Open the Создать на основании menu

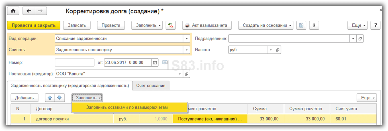click(x=266, y=25)
